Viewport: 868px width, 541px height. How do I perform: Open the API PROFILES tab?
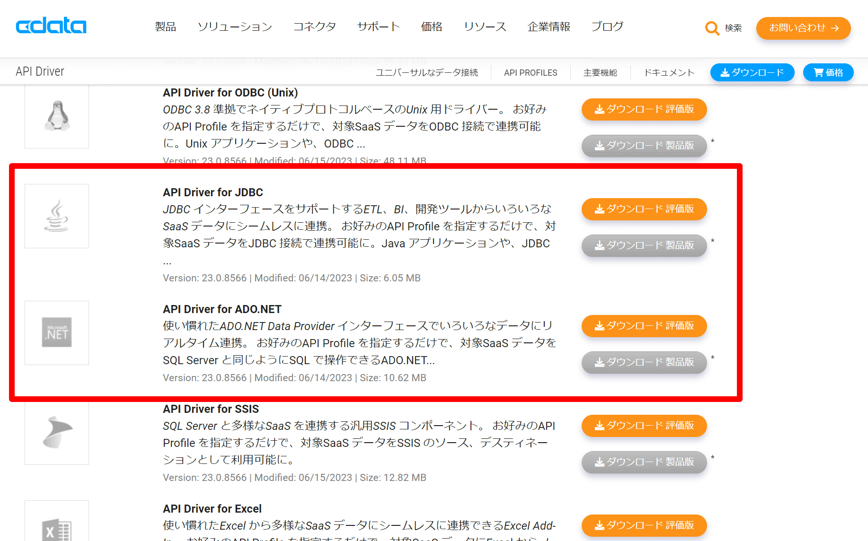pos(531,73)
